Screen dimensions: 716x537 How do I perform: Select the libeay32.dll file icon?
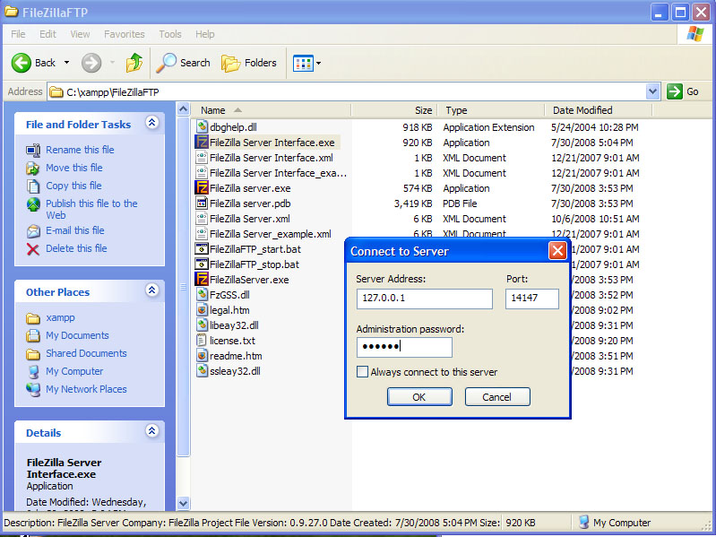pyautogui.click(x=202, y=325)
